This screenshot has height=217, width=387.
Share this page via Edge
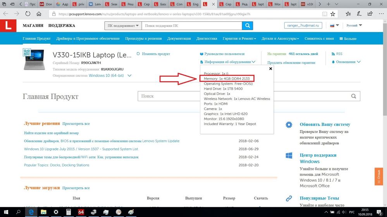point(370,14)
